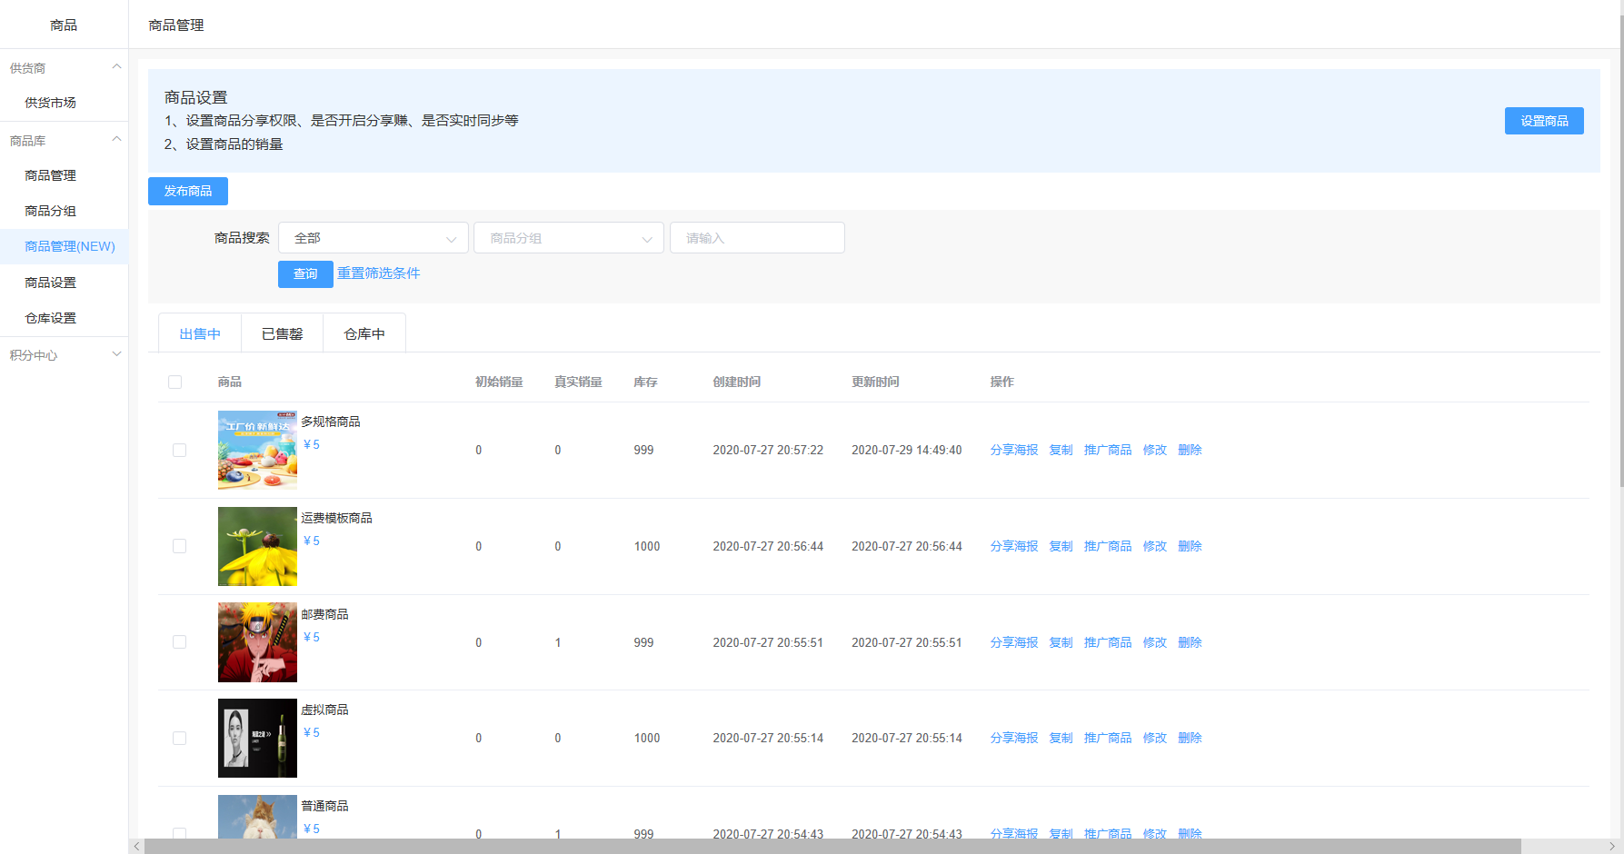Click the search keyword input field

point(757,238)
